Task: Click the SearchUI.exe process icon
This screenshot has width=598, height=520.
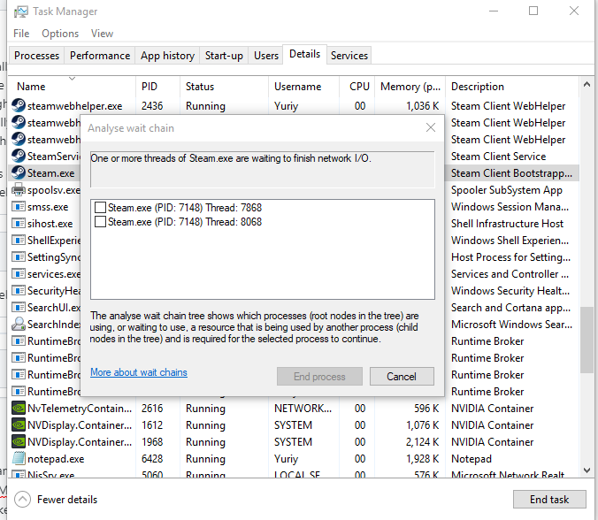Action: point(19,307)
